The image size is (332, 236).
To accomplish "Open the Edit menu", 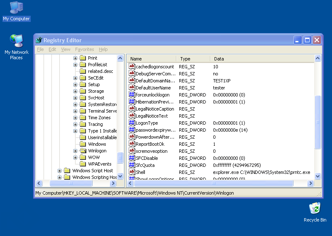I will point(52,49).
